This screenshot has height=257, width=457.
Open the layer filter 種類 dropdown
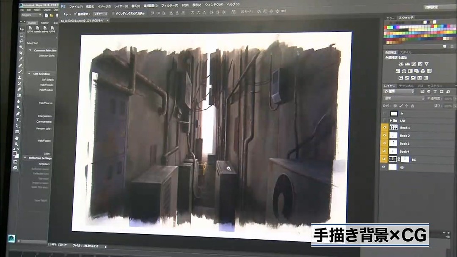[399, 91]
